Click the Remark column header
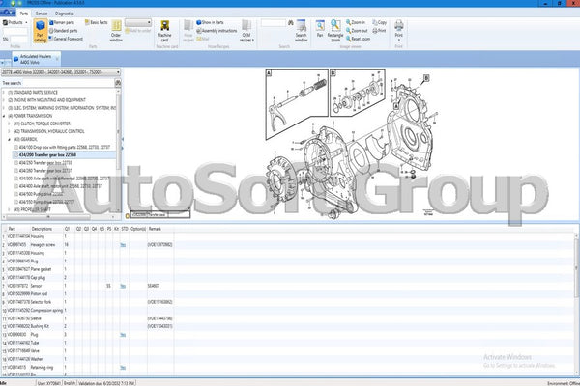580x386 pixels. [x=155, y=229]
